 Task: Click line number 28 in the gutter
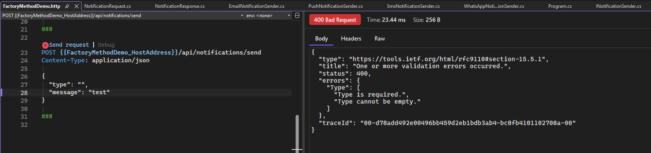pos(24,93)
